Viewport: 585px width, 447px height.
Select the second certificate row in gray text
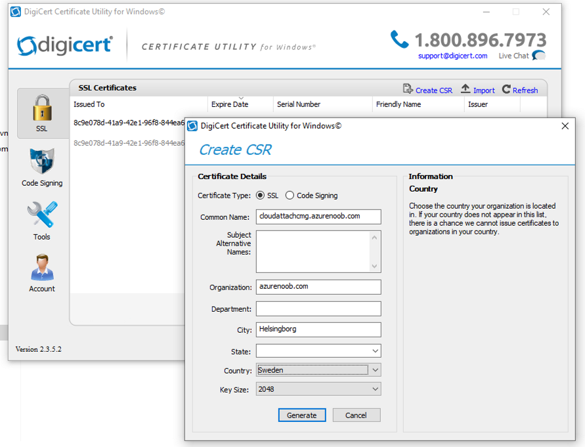(129, 143)
